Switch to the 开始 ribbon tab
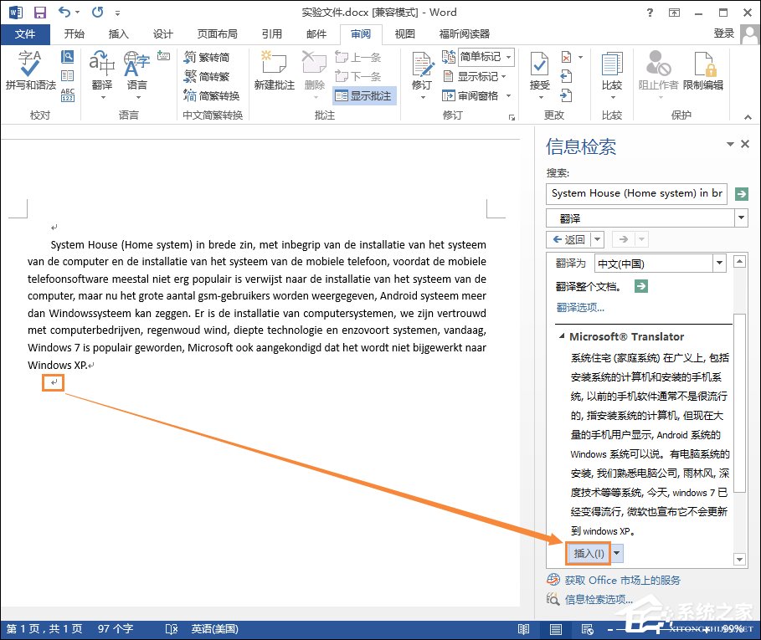This screenshot has width=761, height=640. tap(74, 34)
